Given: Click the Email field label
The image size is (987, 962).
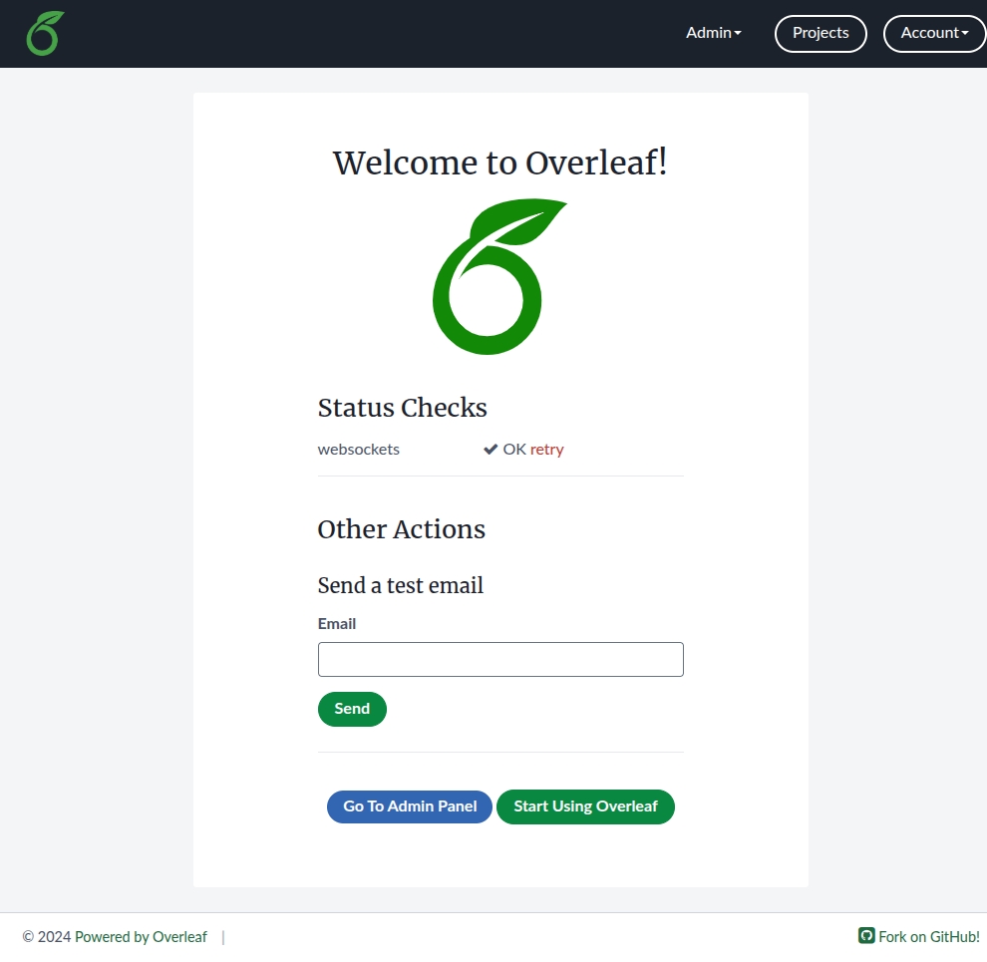Looking at the screenshot, I should click(337, 624).
